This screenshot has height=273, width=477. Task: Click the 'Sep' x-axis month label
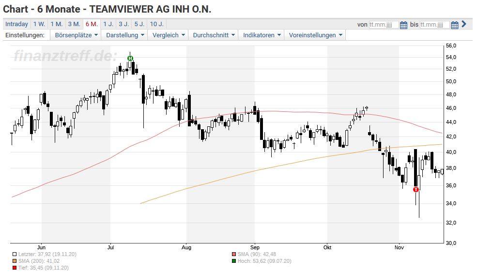coord(255,247)
